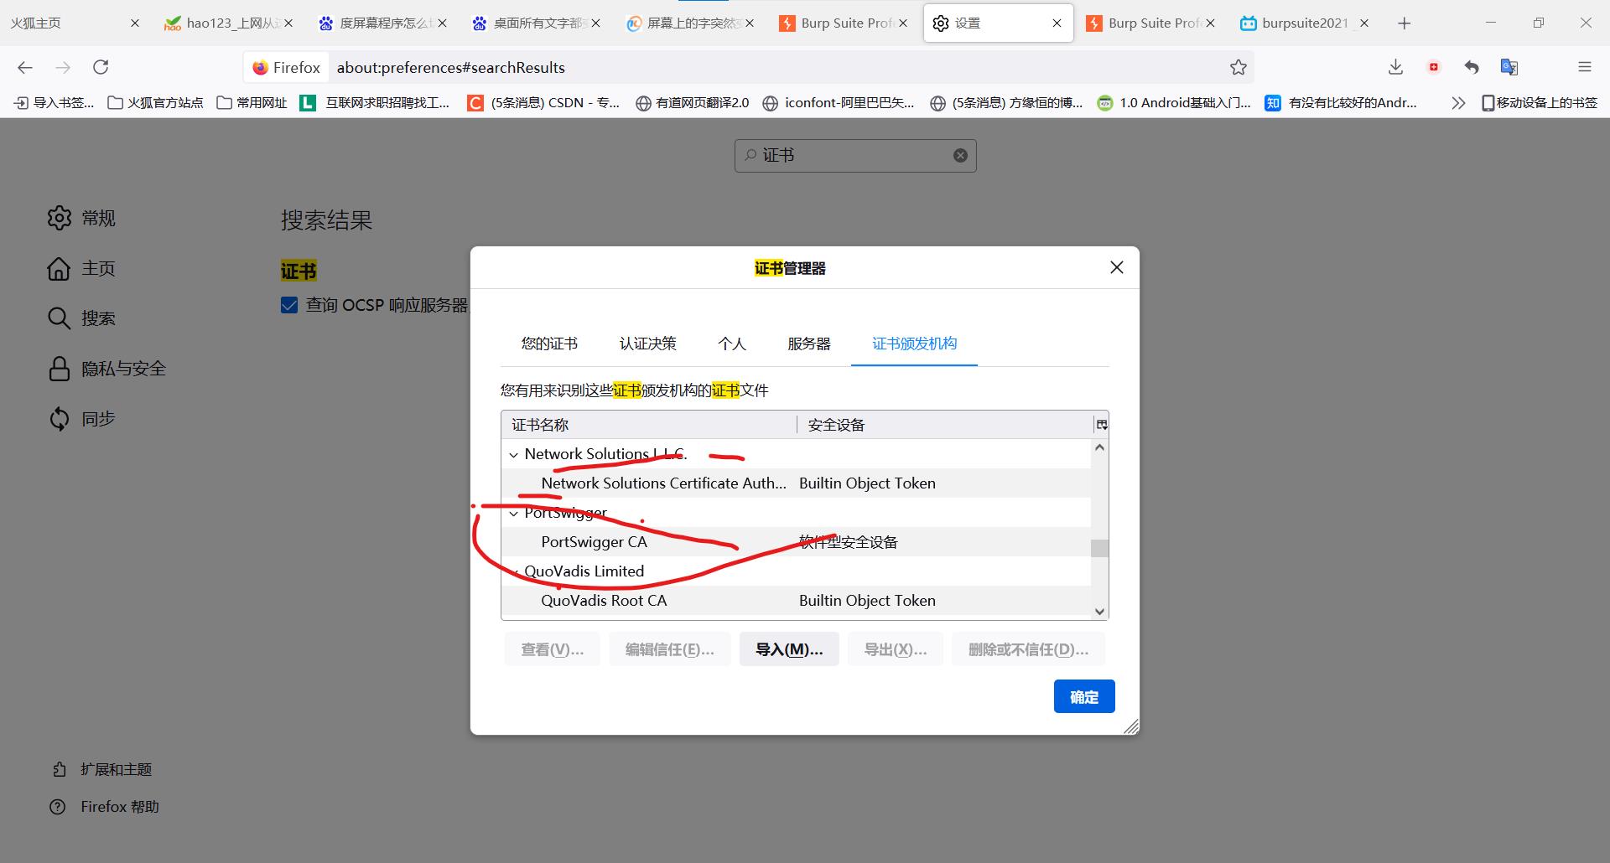The height and width of the screenshot is (863, 1610).
Task: Open the 互联网求职招聘找工 bookmark
Action: pyautogui.click(x=376, y=102)
